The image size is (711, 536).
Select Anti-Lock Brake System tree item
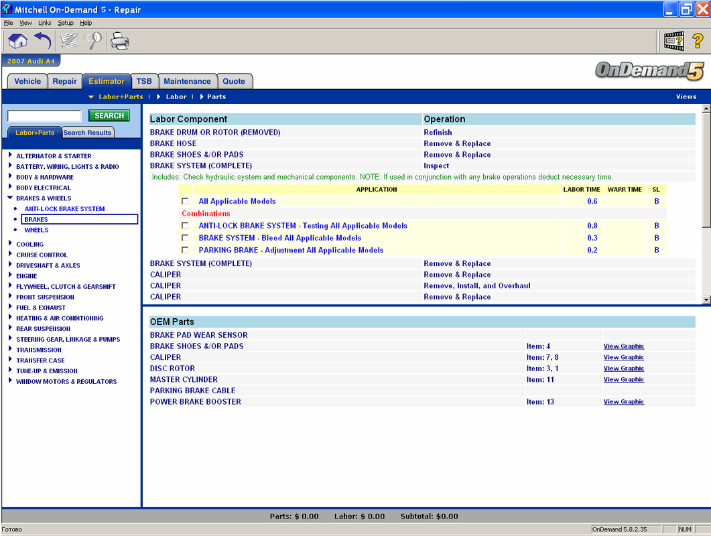tap(64, 208)
